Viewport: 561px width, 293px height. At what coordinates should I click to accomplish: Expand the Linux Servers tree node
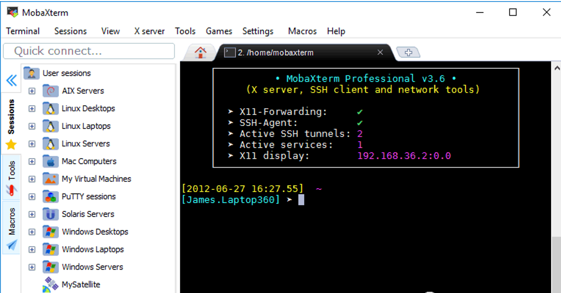coord(32,144)
